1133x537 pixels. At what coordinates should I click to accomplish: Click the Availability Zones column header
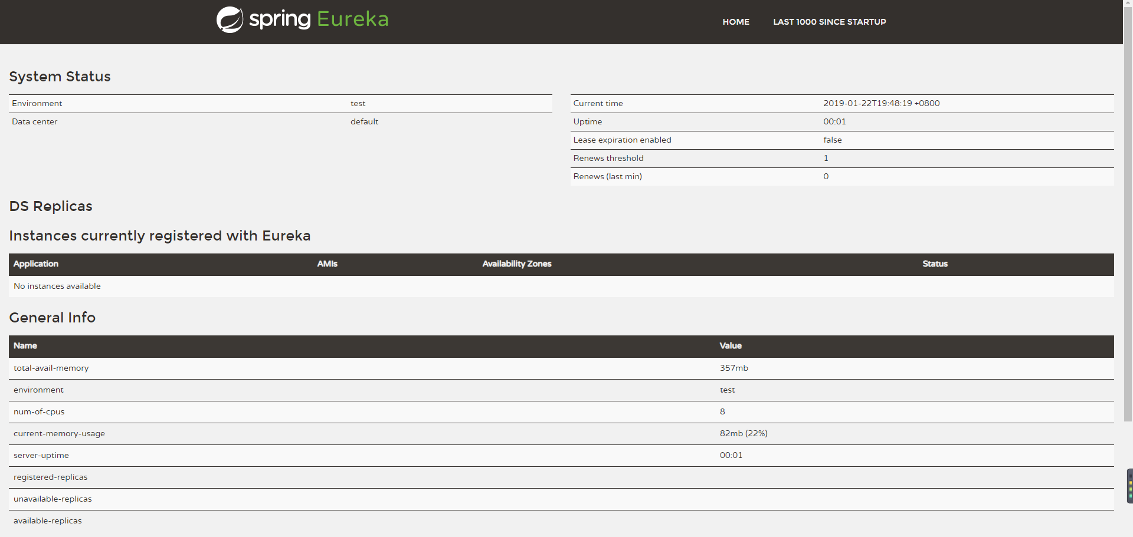pos(516,264)
